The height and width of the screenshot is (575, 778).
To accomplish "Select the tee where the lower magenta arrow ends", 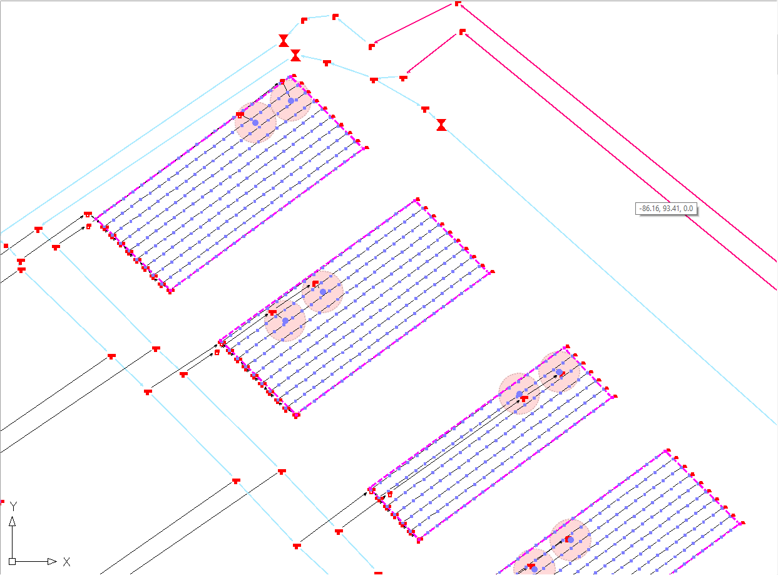I will 403,78.
